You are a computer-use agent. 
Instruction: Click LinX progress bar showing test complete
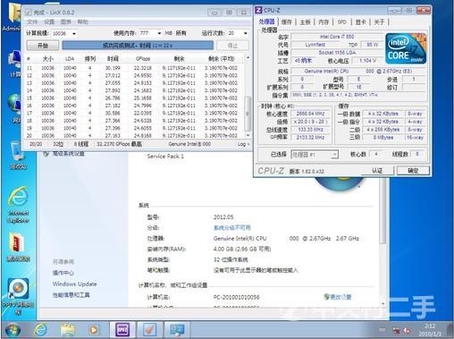tap(138, 46)
